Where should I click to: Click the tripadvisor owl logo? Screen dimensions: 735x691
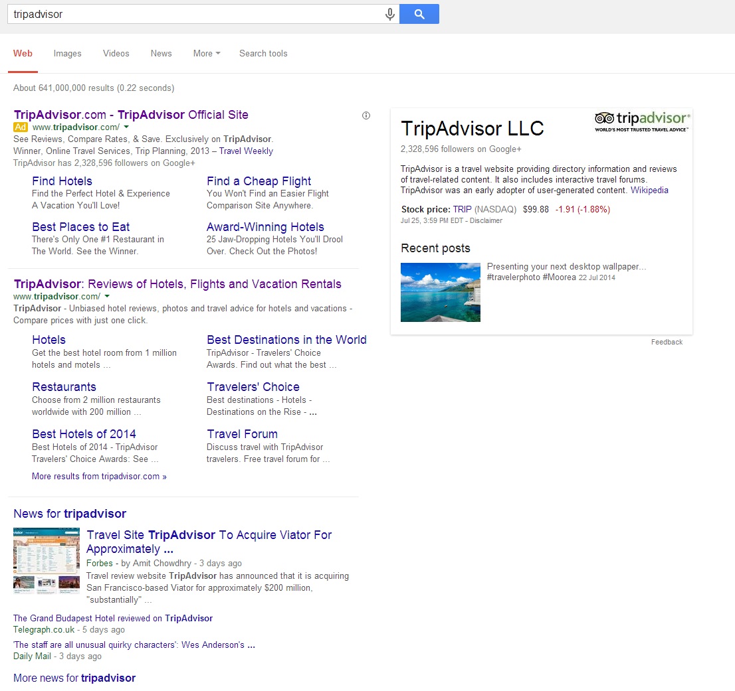[642, 121]
